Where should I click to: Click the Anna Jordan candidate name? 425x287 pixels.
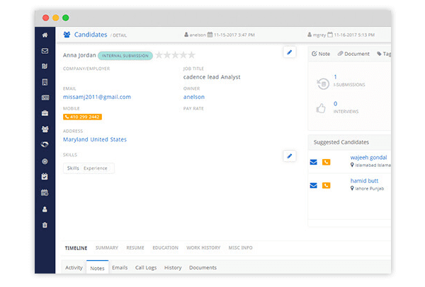(79, 55)
